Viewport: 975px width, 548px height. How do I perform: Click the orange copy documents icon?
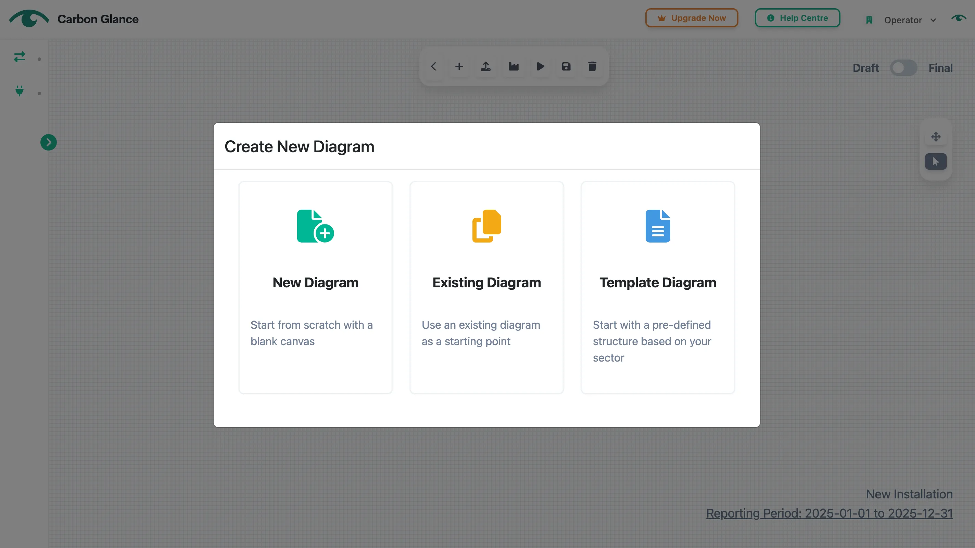point(487,226)
